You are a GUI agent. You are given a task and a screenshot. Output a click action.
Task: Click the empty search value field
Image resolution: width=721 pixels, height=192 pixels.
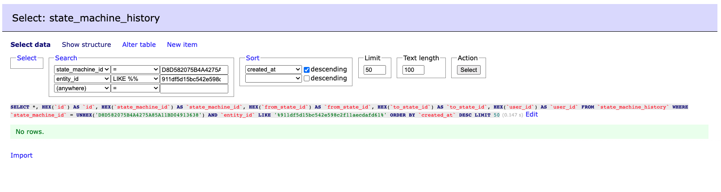tap(194, 88)
